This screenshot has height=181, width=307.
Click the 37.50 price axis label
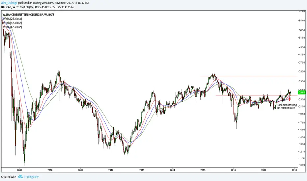pos(302,63)
